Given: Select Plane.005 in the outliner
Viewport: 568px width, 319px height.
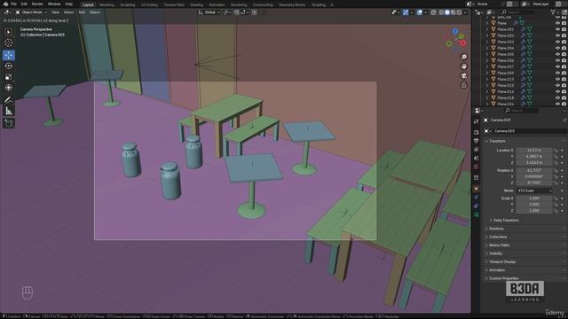Looking at the screenshot, I should tap(505, 54).
